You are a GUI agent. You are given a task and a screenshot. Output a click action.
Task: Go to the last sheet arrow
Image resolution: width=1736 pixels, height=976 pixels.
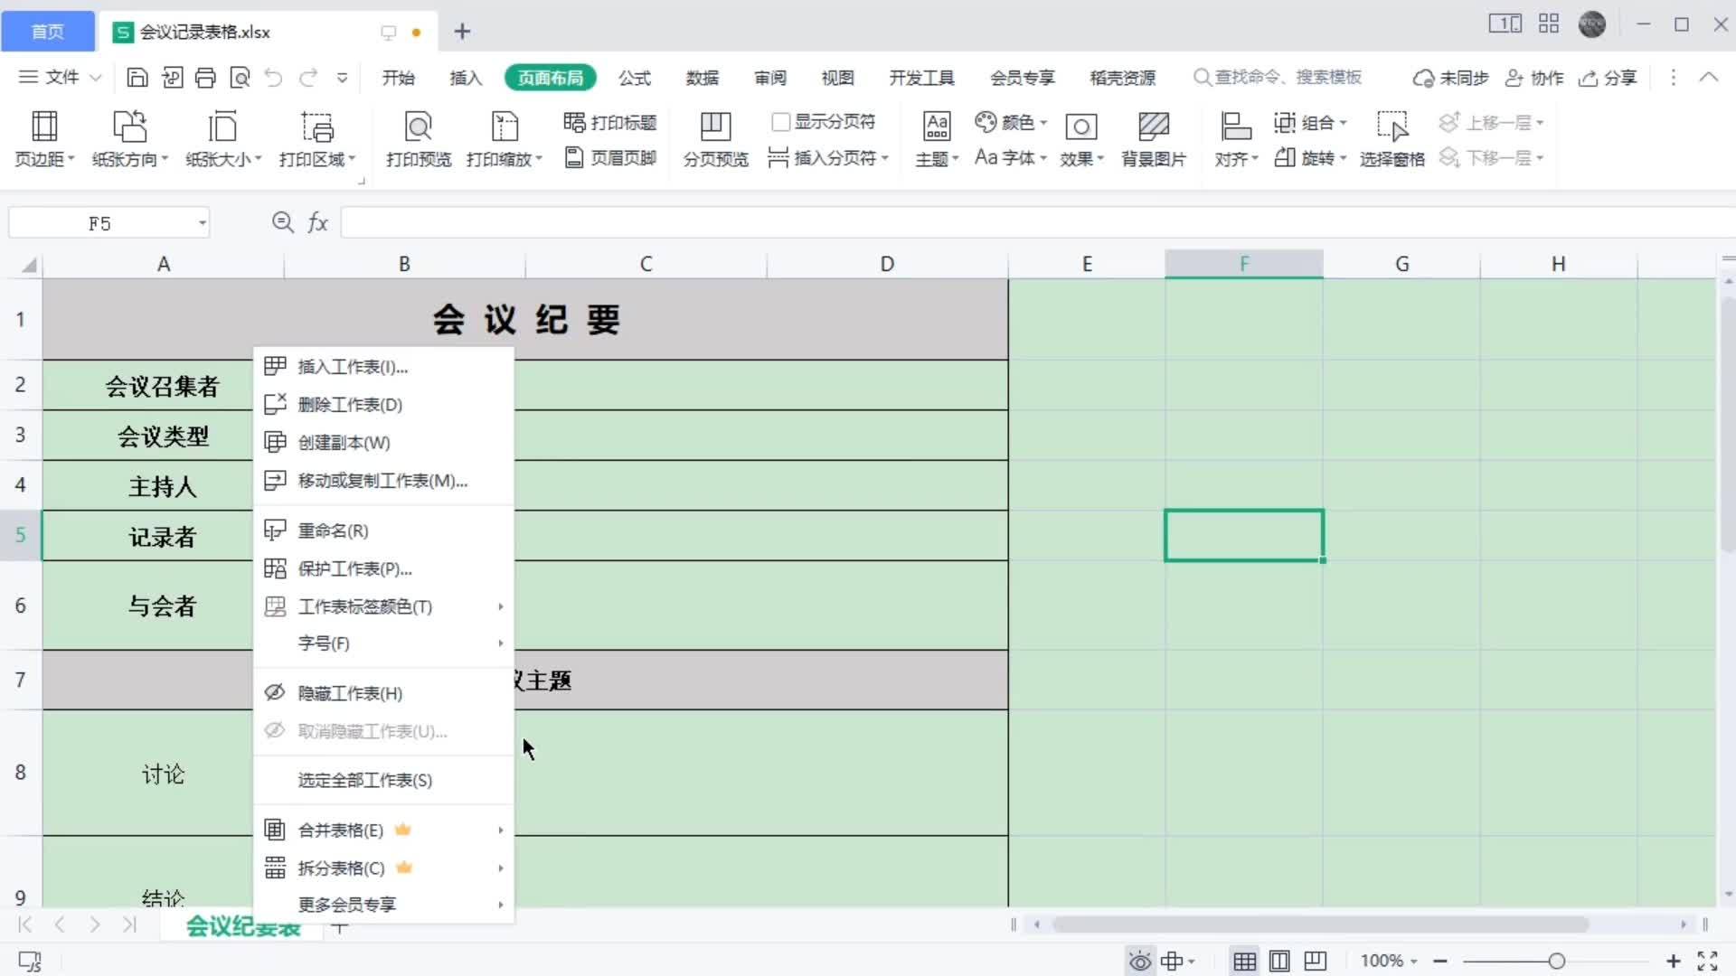click(129, 924)
